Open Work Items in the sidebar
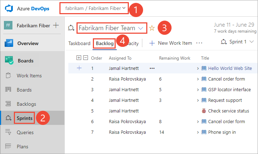 coord(29,76)
